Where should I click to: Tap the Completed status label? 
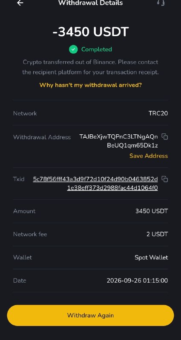[97, 49]
